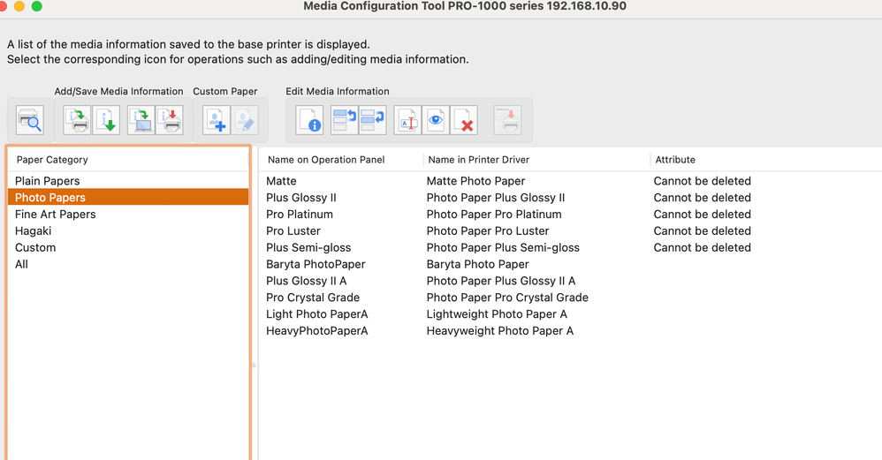Click the printer search icon
Image resolution: width=882 pixels, height=460 pixels.
point(30,120)
